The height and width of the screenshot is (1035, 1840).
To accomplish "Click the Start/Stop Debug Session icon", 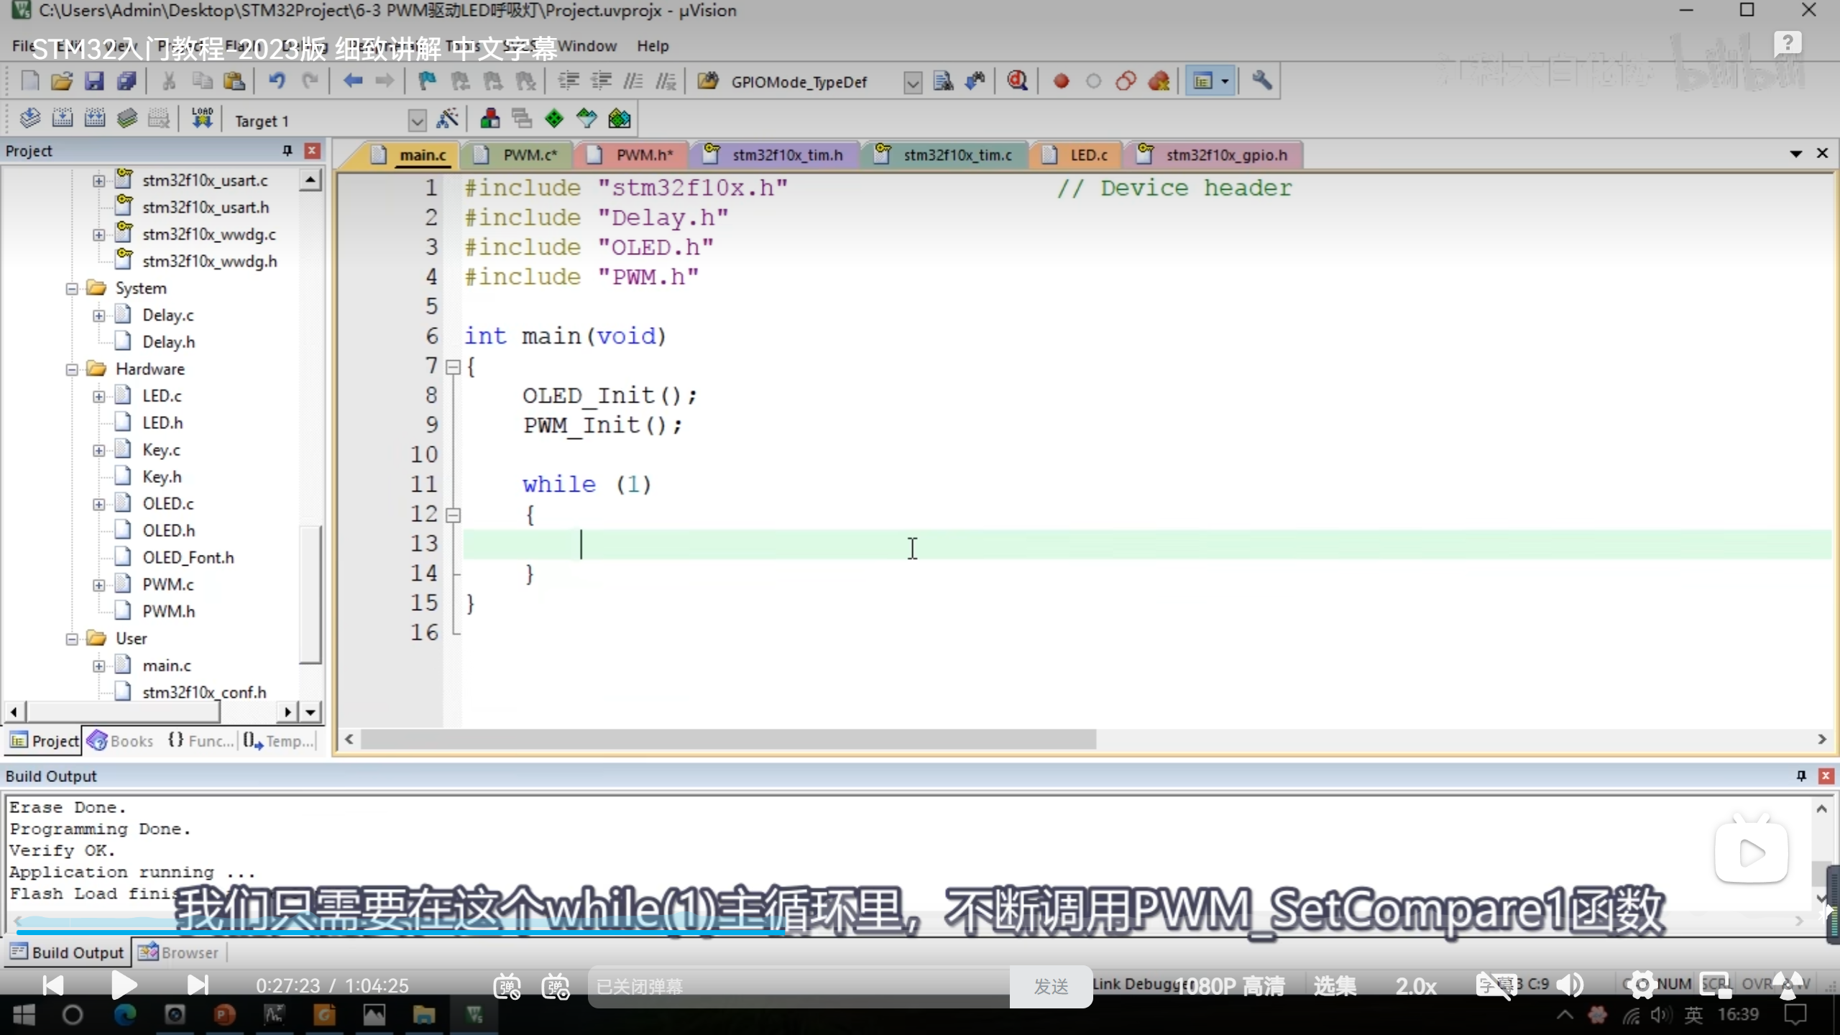I will click(x=1016, y=81).
